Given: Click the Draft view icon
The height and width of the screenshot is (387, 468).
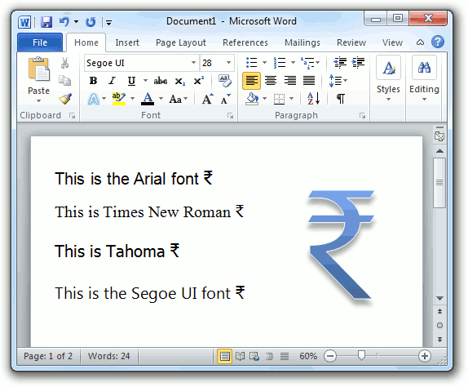Looking at the screenshot, I should click(x=284, y=356).
